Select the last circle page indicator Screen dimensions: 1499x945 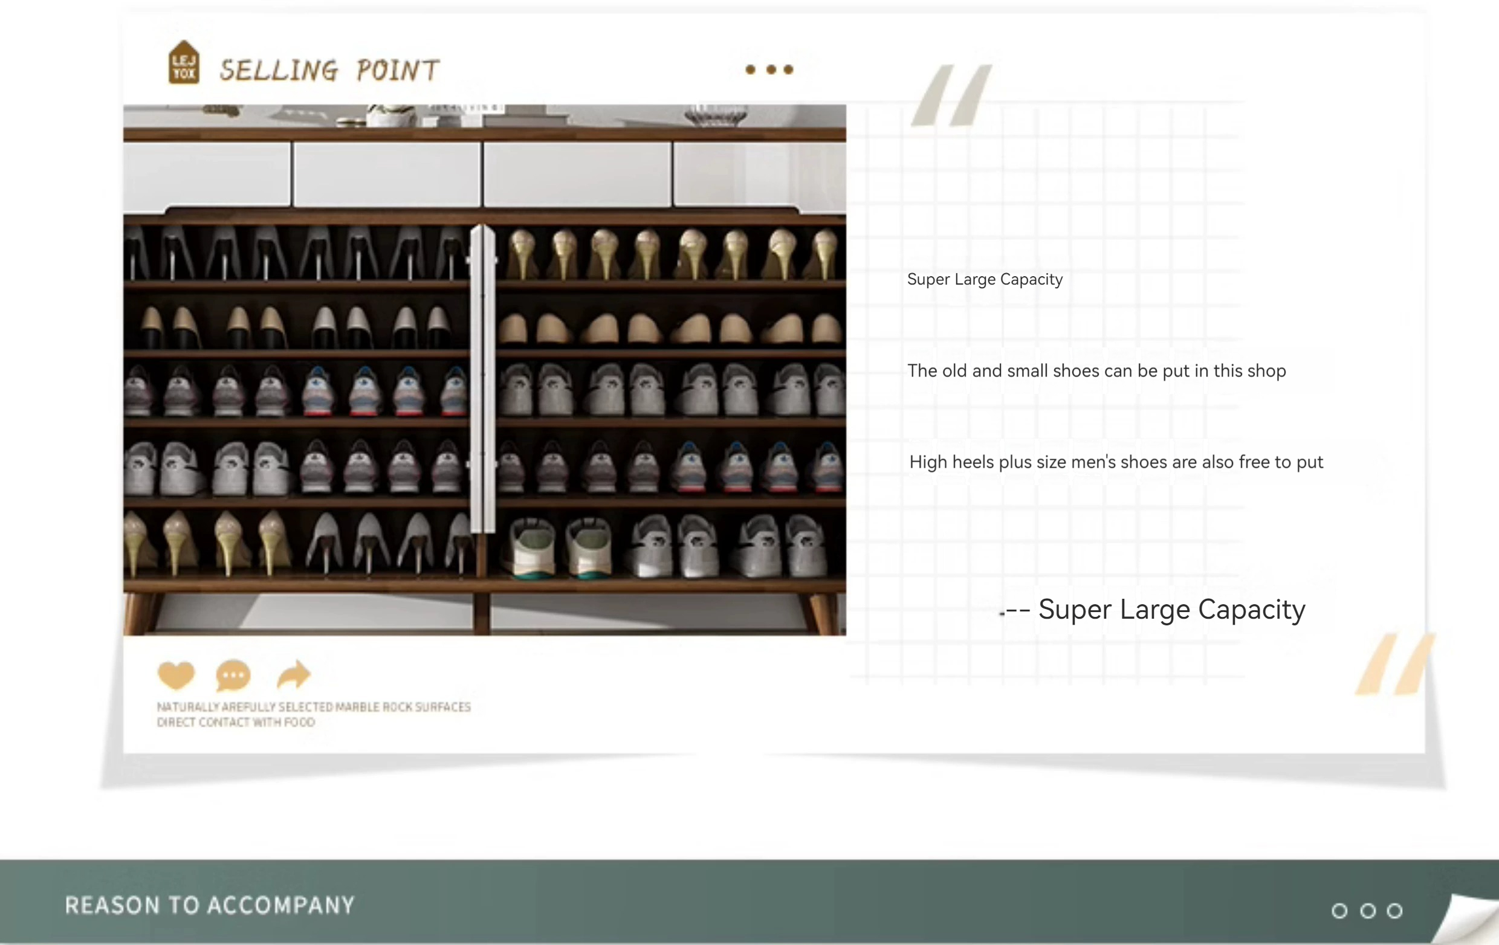coord(1395,911)
